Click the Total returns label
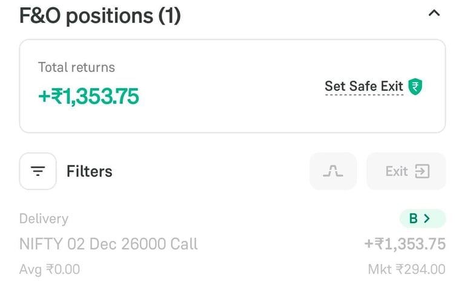The width and height of the screenshot is (465, 306). [x=76, y=67]
